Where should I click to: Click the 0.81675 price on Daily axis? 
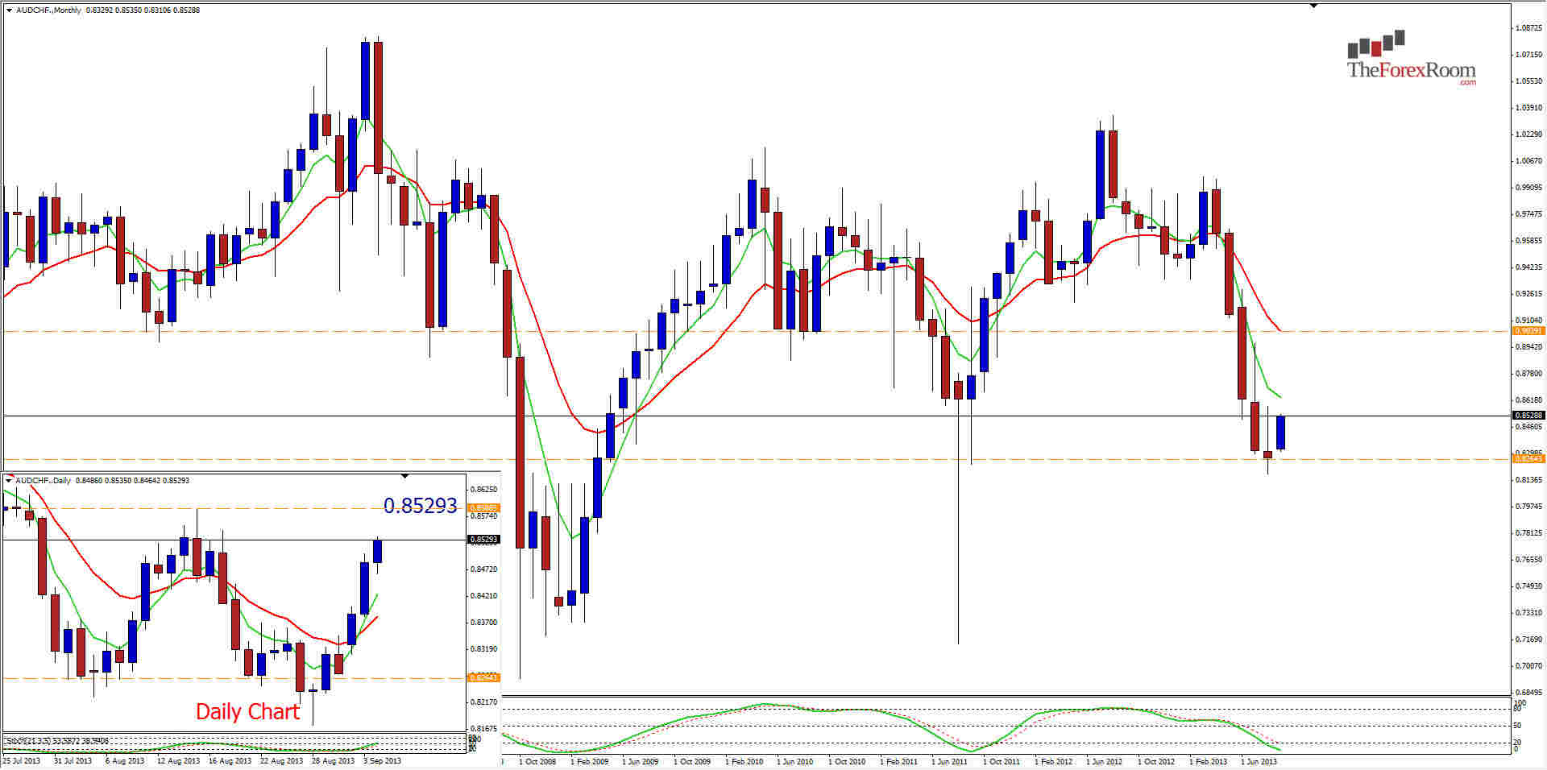(483, 729)
